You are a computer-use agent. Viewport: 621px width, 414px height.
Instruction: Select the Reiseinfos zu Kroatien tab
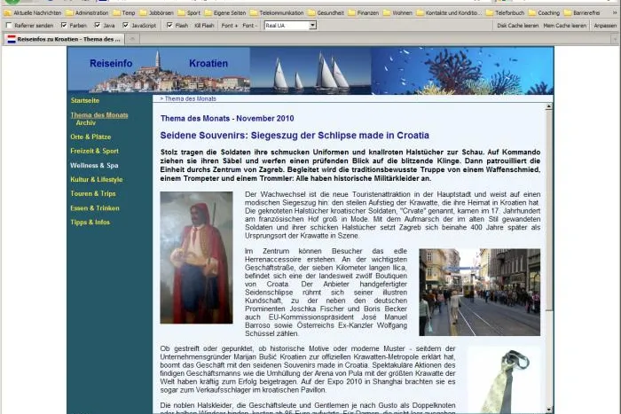[x=64, y=39]
